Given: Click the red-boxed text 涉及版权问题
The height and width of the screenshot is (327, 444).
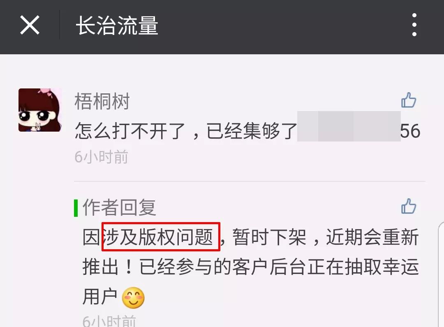Looking at the screenshot, I should tap(161, 237).
